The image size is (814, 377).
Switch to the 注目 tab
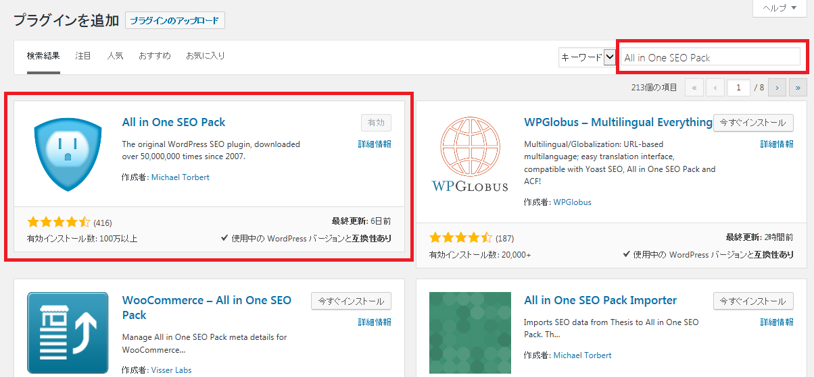[x=83, y=56]
